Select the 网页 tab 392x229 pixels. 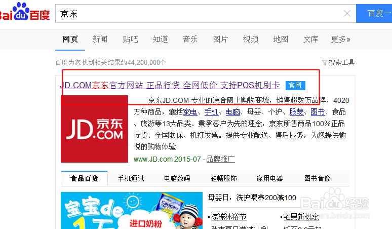pyautogui.click(x=70, y=39)
